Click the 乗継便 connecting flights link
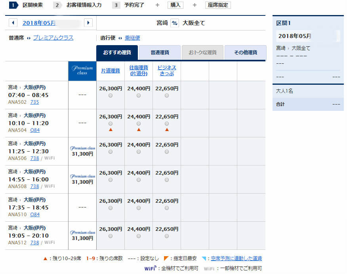 132,38
